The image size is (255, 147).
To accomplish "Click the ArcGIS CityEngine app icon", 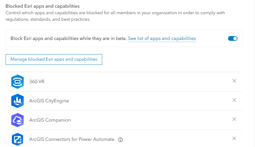I will click(x=17, y=101).
